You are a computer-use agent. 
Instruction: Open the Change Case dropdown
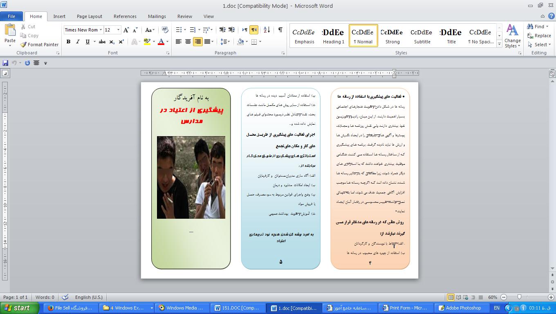click(x=150, y=30)
